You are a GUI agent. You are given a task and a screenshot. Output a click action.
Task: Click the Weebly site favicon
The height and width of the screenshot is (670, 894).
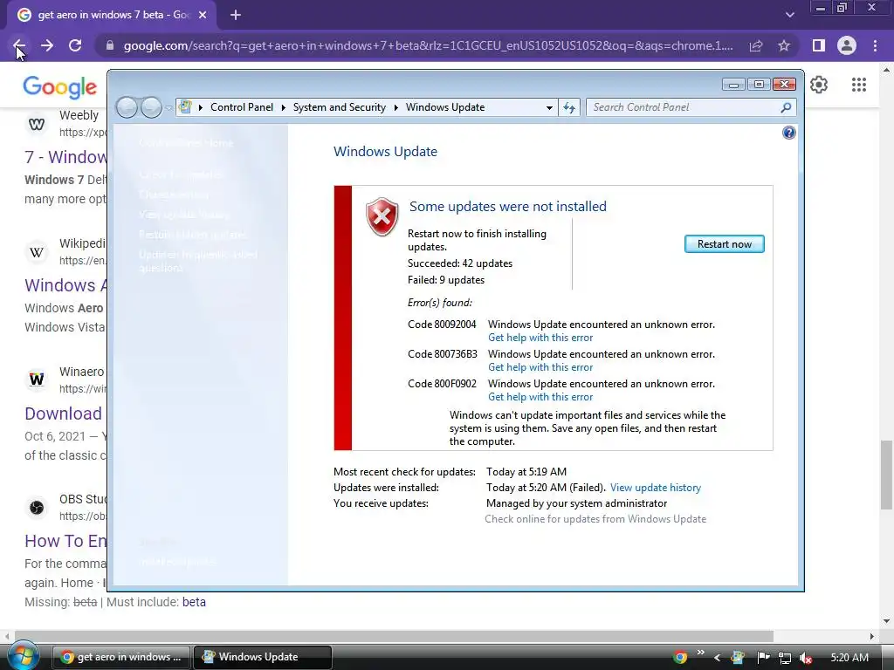37,124
